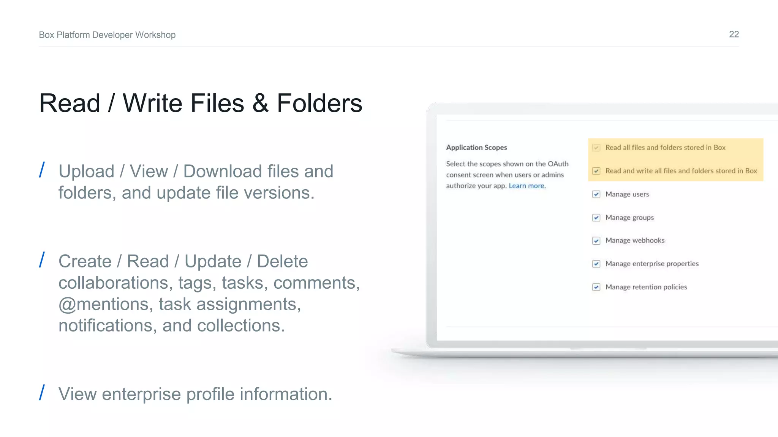Uncheck Manage enterprise properties scope
778x437 pixels.
(x=596, y=264)
